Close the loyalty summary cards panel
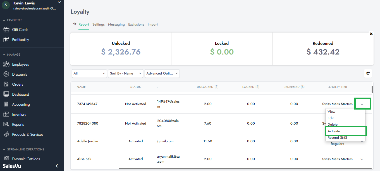Viewport: 380px width, 171px height. tap(371, 34)
